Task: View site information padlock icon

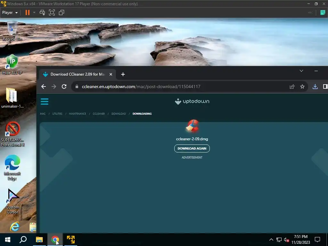Action: [x=77, y=86]
